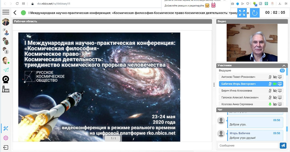The height and width of the screenshot is (152, 290).
Task: Toggle camera for Гапонов Алексей Алексеевич
Action: click(x=275, y=97)
